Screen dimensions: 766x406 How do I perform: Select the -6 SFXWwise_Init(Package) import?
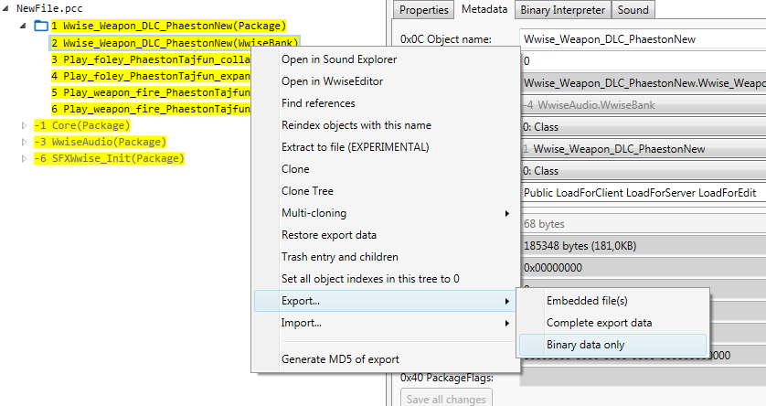click(x=109, y=158)
